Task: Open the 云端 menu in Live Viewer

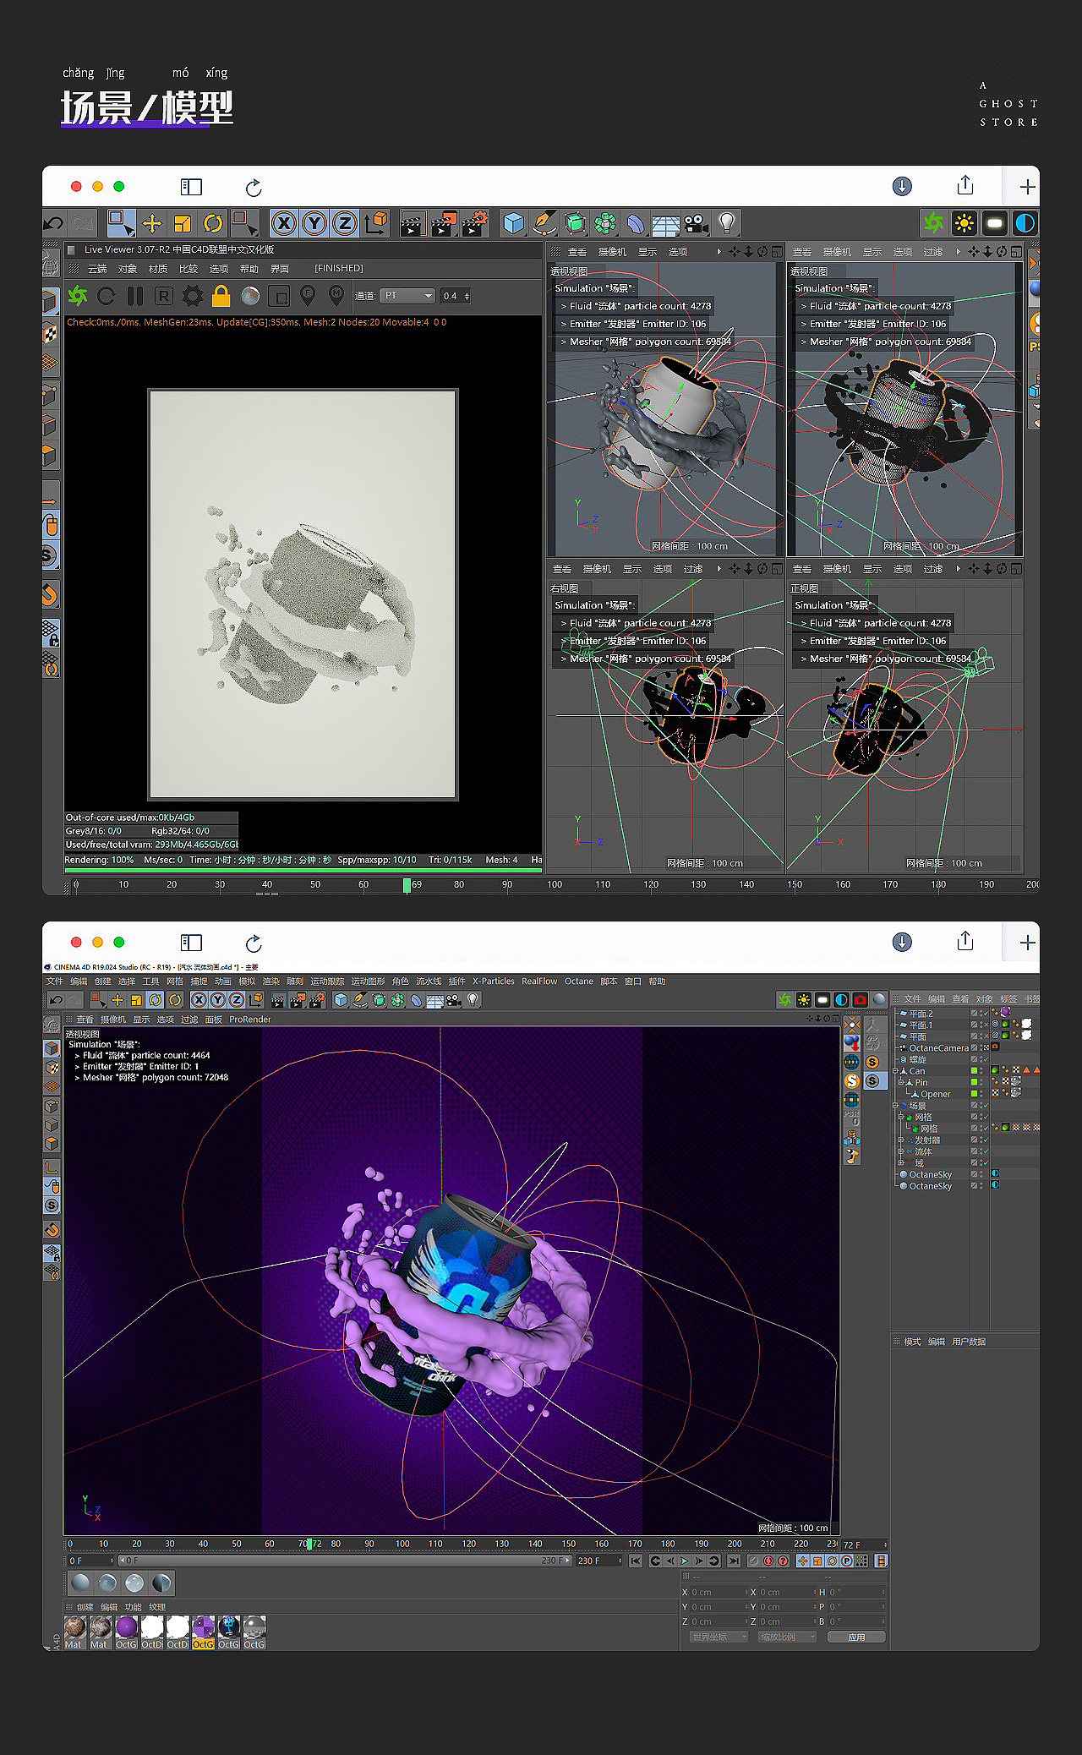Action: (x=98, y=269)
